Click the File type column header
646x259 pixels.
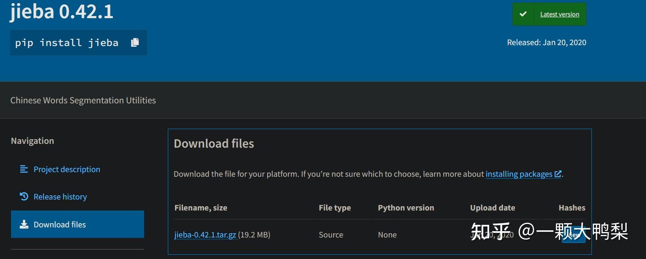(335, 208)
